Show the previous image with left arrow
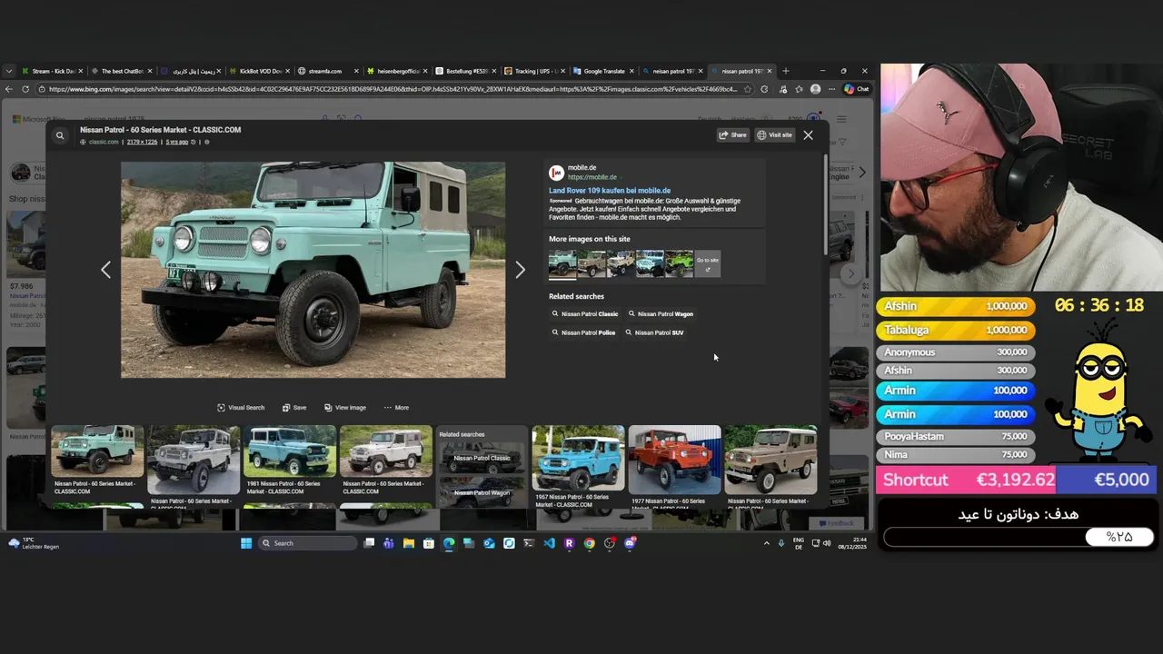This screenshot has width=1163, height=654. [x=105, y=270]
